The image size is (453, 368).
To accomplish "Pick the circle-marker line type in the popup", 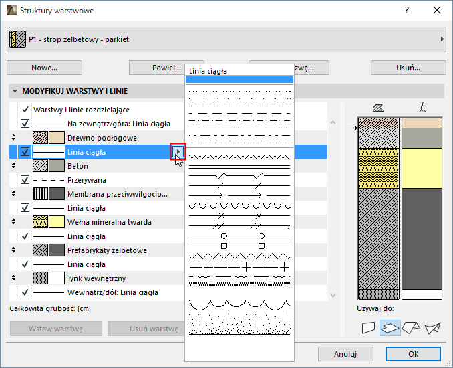I will 239,236.
